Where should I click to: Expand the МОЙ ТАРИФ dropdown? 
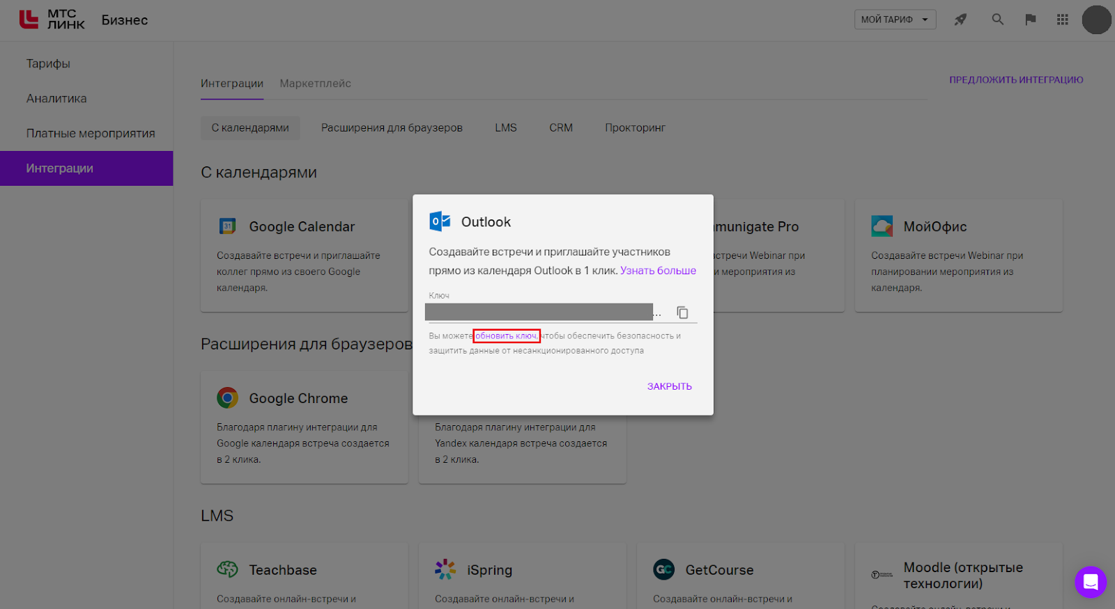tap(895, 19)
